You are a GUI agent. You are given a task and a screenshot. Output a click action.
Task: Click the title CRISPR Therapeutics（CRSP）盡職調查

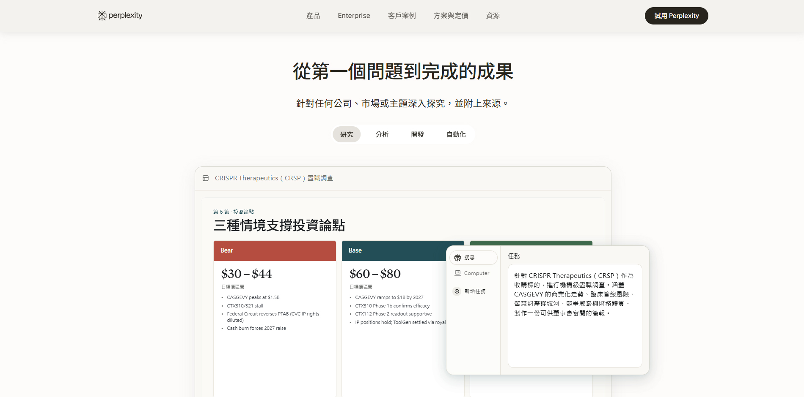point(274,178)
